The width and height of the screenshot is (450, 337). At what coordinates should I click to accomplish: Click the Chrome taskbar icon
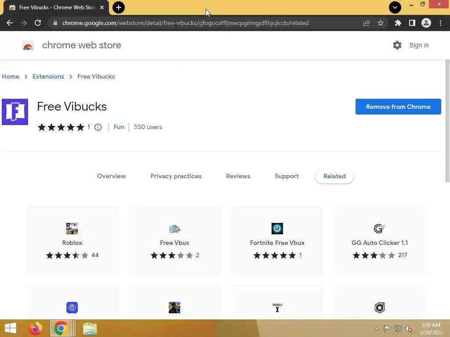pos(61,328)
